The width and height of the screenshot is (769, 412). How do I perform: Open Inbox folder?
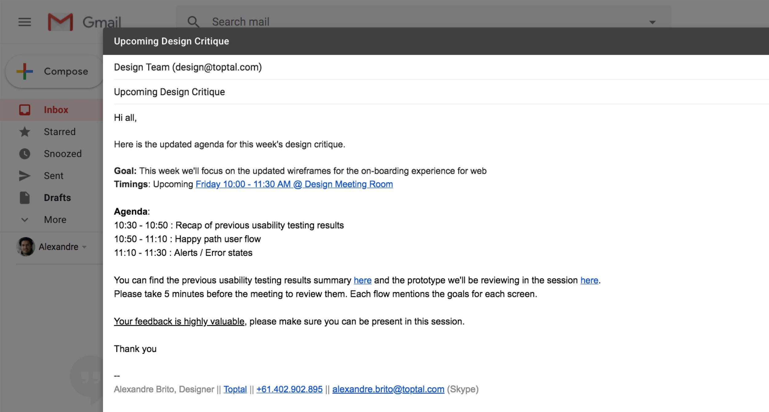tap(55, 109)
